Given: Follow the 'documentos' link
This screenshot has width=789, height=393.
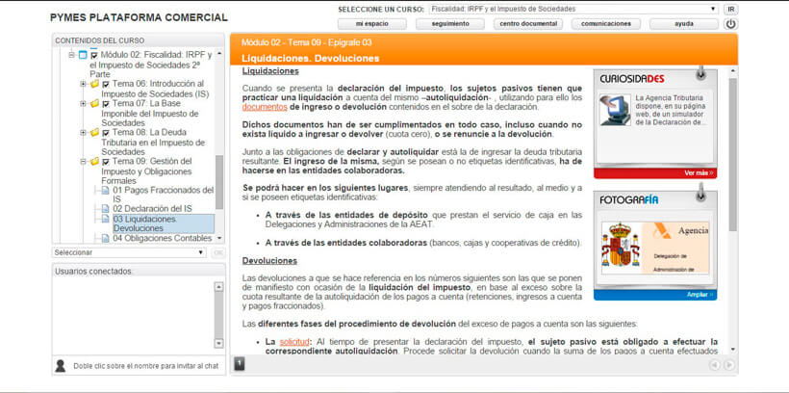Looking at the screenshot, I should tap(265, 107).
